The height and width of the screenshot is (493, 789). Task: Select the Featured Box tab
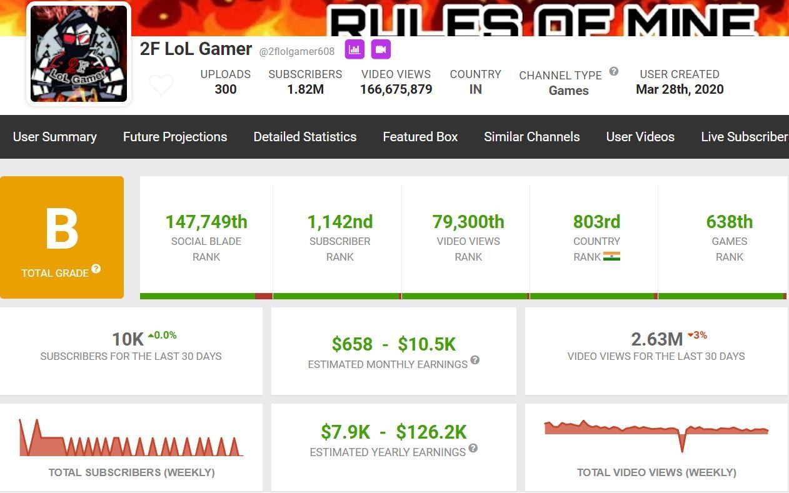pos(420,137)
